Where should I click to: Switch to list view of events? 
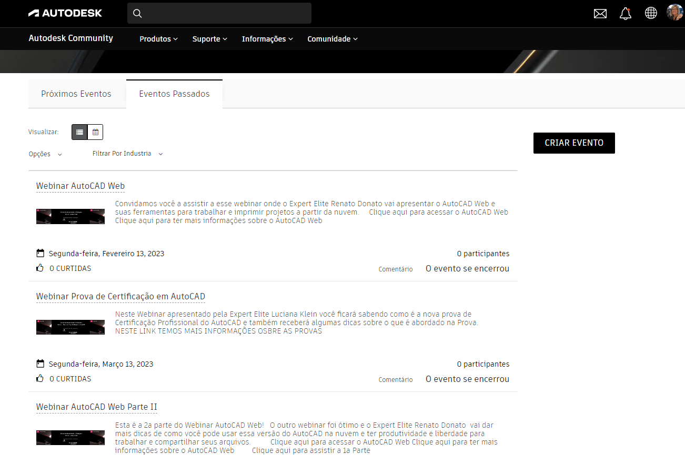point(79,132)
